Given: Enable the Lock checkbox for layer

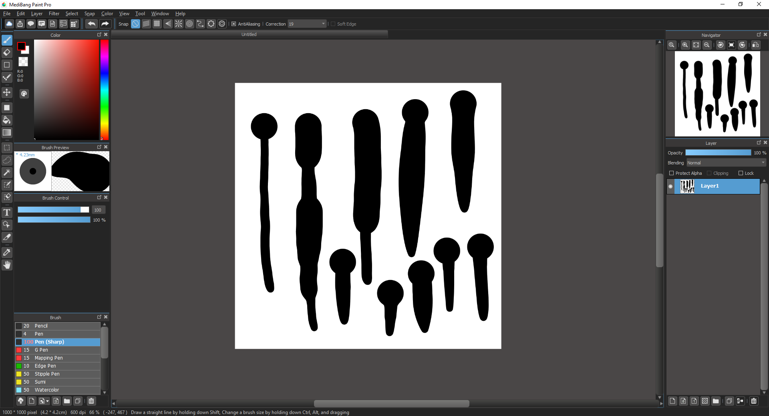Looking at the screenshot, I should click(741, 173).
